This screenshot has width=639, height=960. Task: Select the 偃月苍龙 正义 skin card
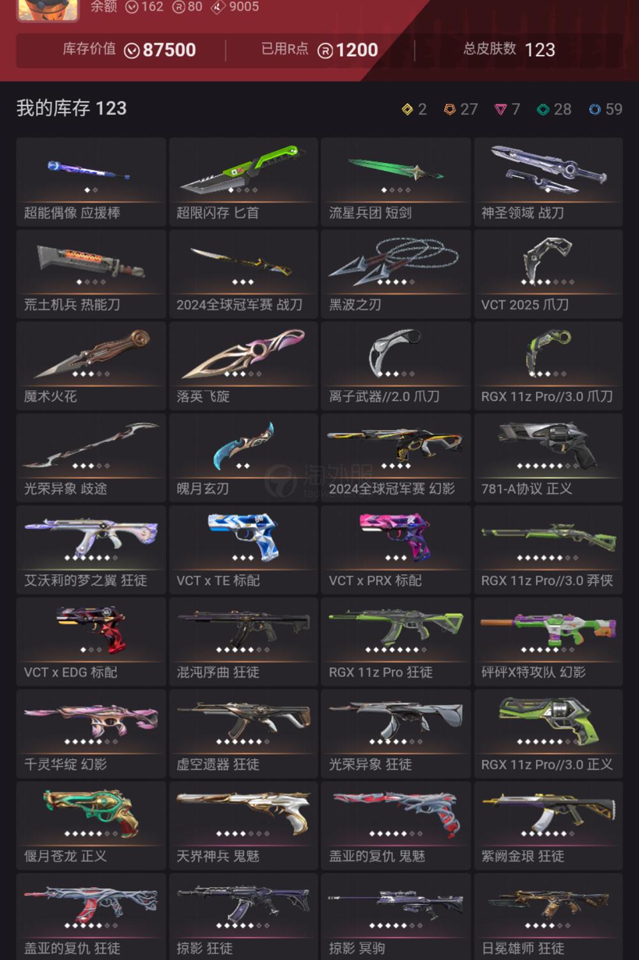pos(91,826)
